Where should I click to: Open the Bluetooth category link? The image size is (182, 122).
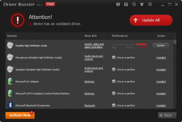90,106
